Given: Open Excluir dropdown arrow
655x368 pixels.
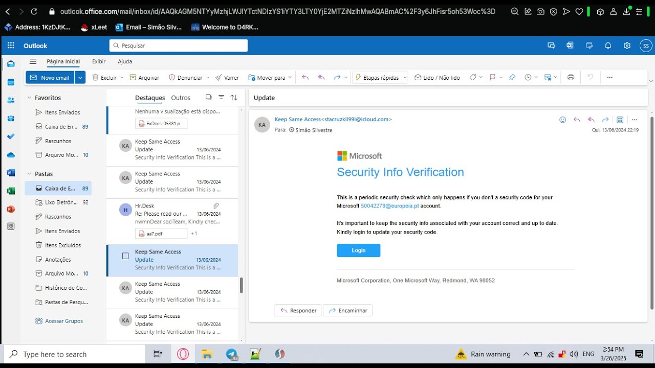Looking at the screenshot, I should click(122, 78).
